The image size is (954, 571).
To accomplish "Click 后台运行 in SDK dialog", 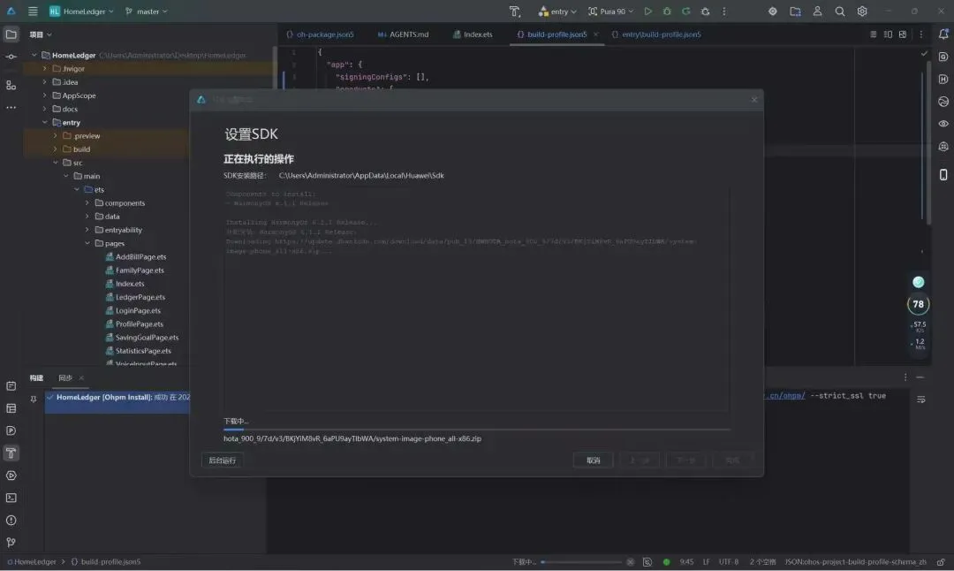I will 222,461.
